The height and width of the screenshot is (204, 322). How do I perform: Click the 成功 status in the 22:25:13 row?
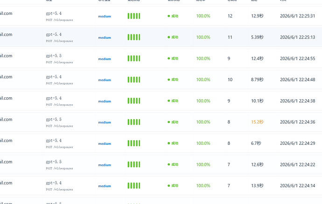click(x=173, y=37)
